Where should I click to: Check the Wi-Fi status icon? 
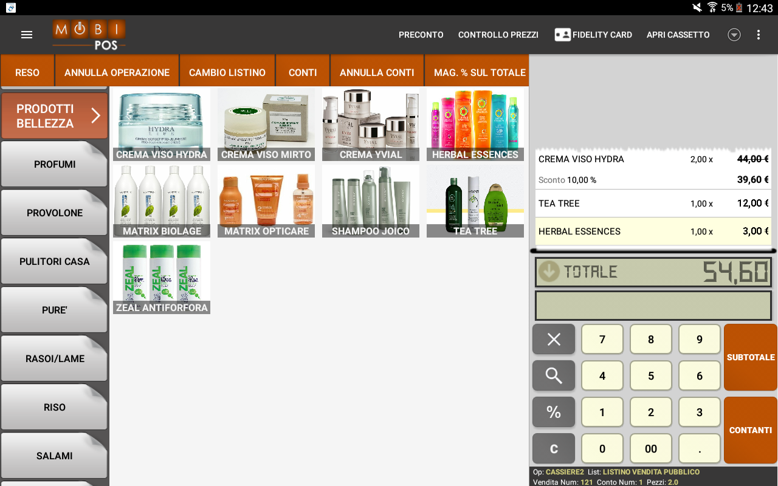[x=712, y=8]
